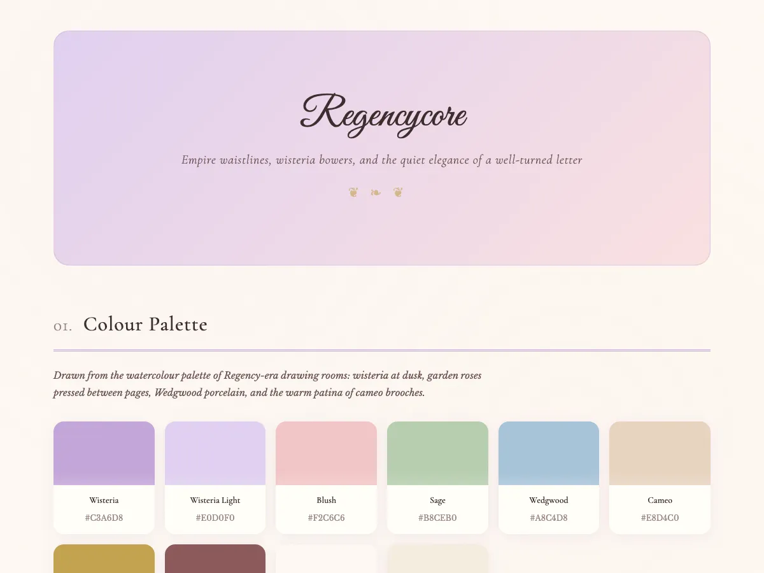This screenshot has width=764, height=573.
Task: Click hex code #F2C6C6 under Blush
Action: click(326, 518)
